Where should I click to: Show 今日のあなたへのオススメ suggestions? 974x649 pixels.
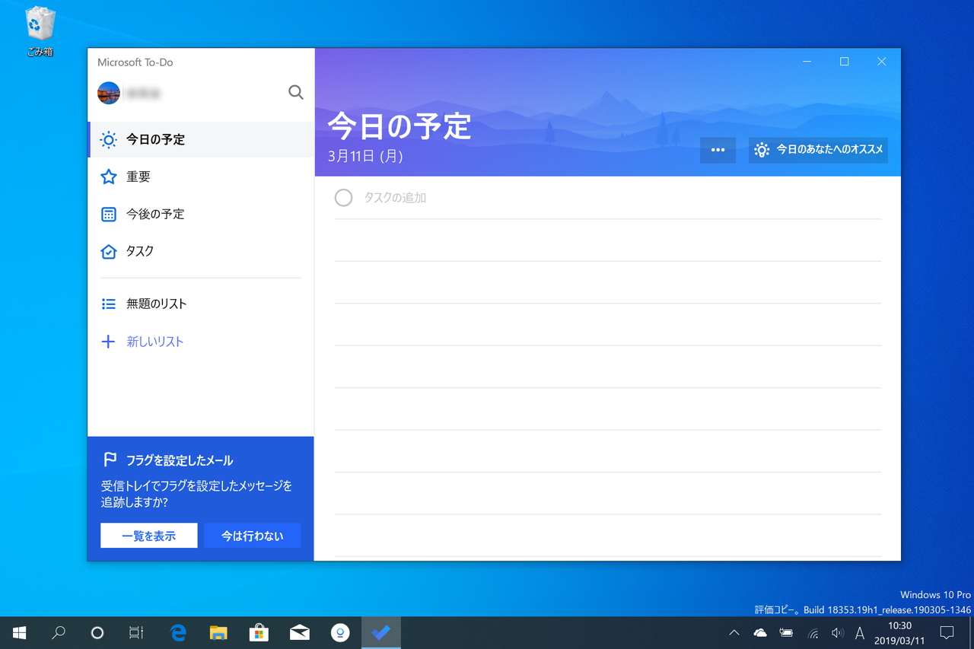click(x=818, y=150)
